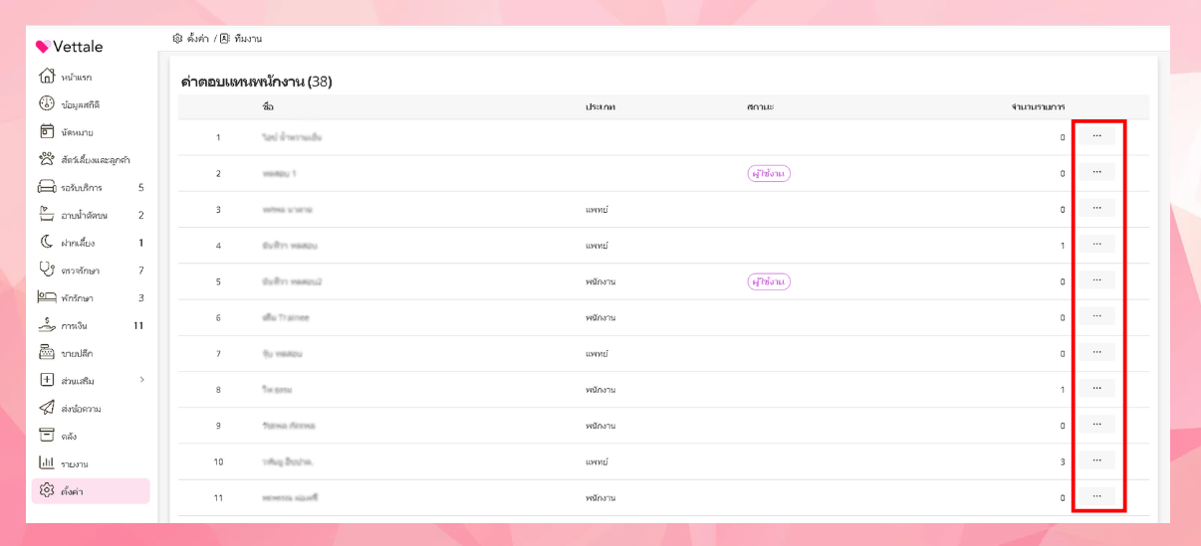Click count 1 in row 4

[1063, 246]
